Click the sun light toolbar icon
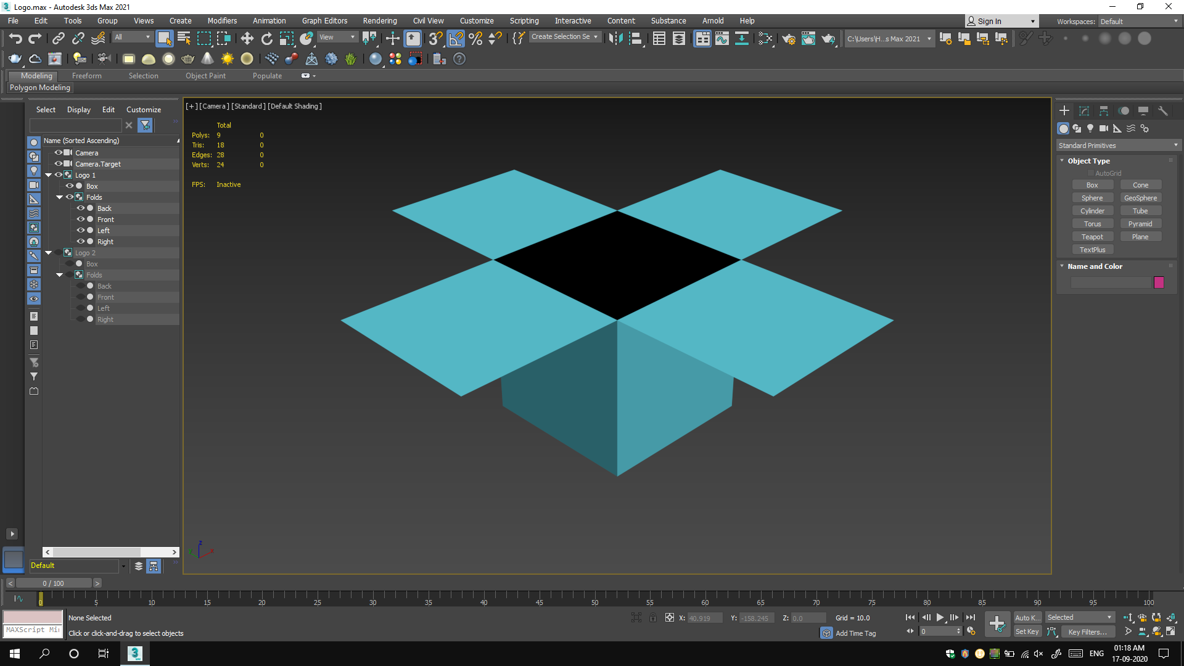The height and width of the screenshot is (666, 1184). click(x=227, y=59)
